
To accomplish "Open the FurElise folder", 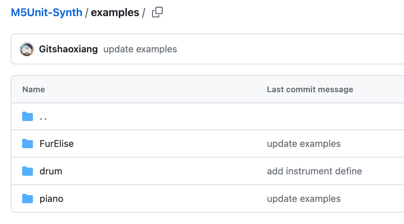I will coord(56,144).
